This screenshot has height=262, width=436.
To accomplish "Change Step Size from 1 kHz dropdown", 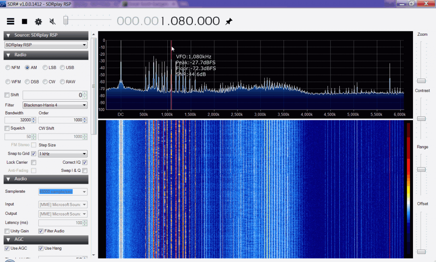I will pos(63,154).
